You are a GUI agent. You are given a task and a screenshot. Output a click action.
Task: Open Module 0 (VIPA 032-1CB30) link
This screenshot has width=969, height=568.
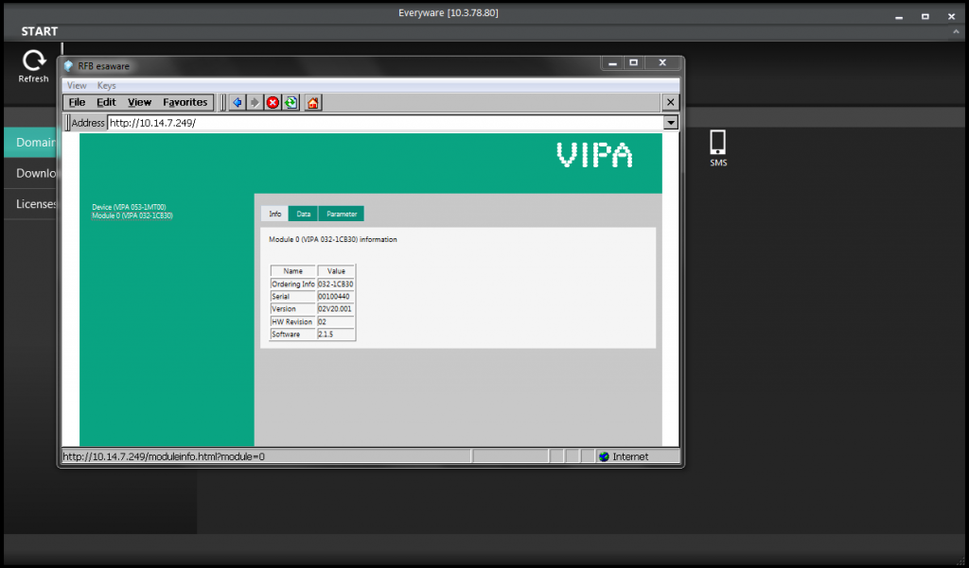click(132, 216)
